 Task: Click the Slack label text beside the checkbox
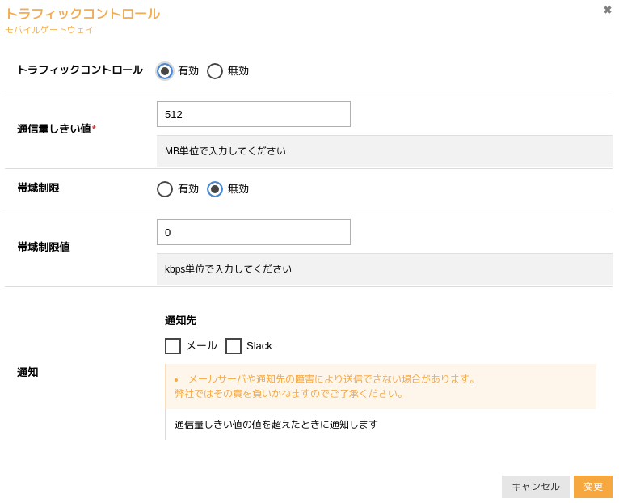click(x=259, y=346)
